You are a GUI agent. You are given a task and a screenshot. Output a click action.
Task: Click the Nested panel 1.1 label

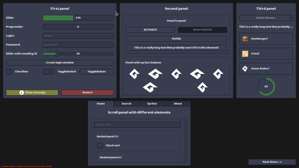107,137
